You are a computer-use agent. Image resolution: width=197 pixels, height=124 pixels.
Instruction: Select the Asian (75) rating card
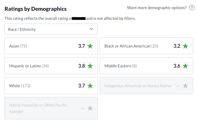[51, 46]
